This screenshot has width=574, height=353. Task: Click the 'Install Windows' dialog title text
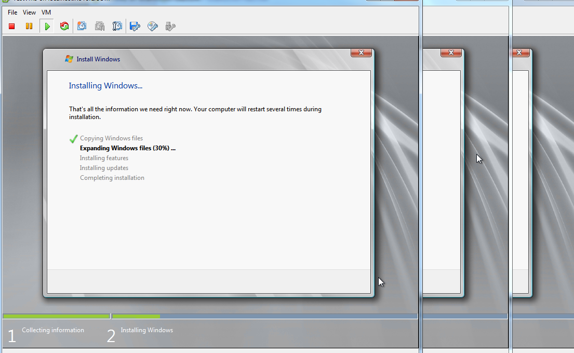pos(98,59)
